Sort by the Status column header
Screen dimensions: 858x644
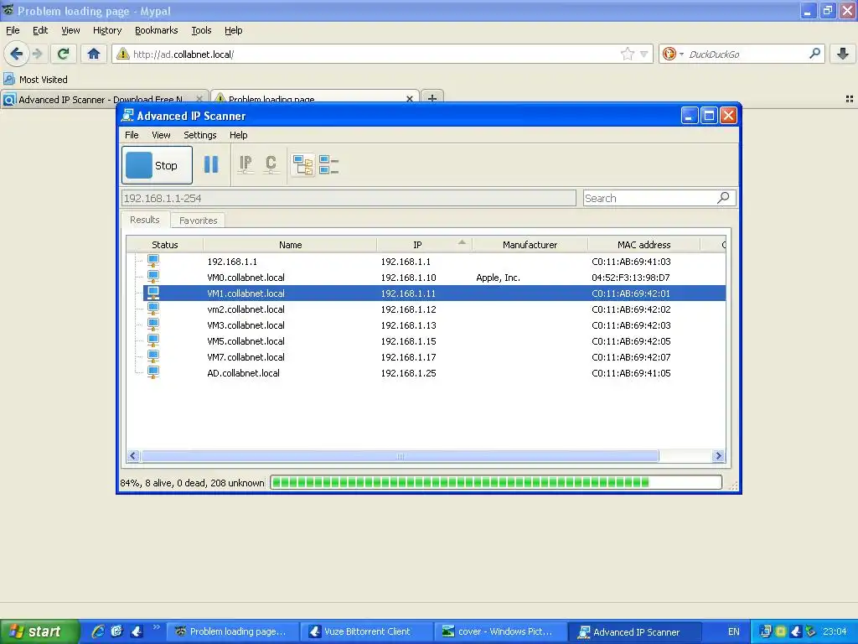[165, 245]
